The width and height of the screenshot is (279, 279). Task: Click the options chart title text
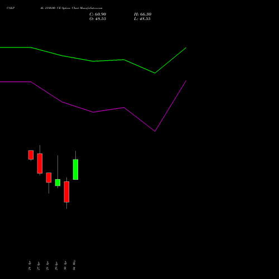tap(71, 8)
